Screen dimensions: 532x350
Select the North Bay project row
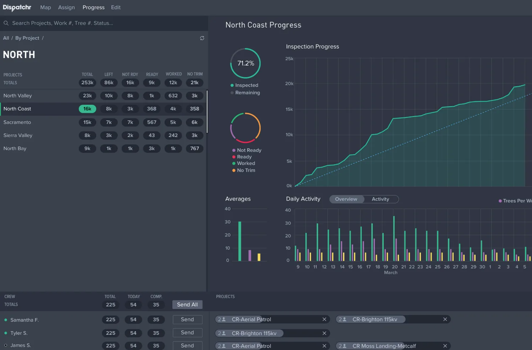click(x=103, y=149)
